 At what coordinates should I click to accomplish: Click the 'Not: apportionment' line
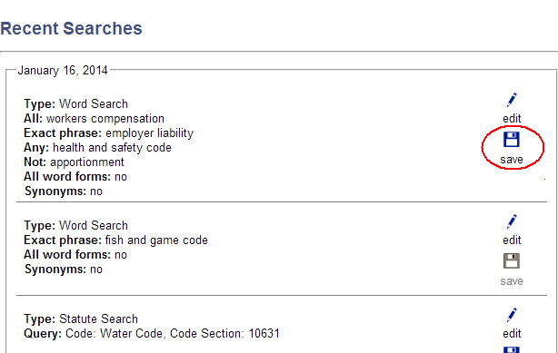point(74,162)
